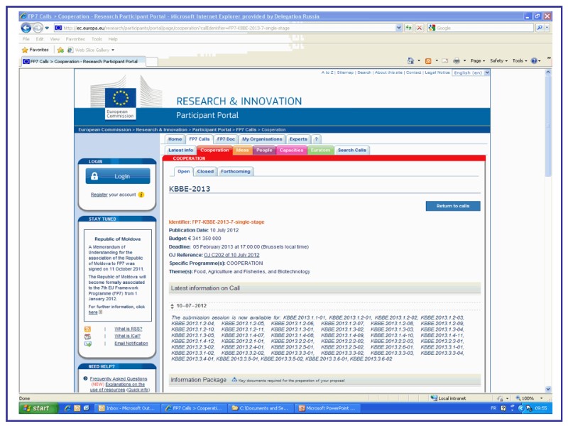
Task: Click the Add to Favorites bar icon
Action: [x=60, y=50]
